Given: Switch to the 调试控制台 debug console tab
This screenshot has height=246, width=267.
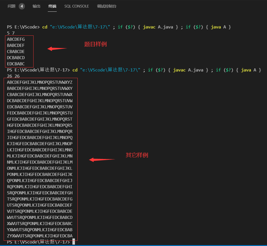Looking at the screenshot, I should pos(107,6).
